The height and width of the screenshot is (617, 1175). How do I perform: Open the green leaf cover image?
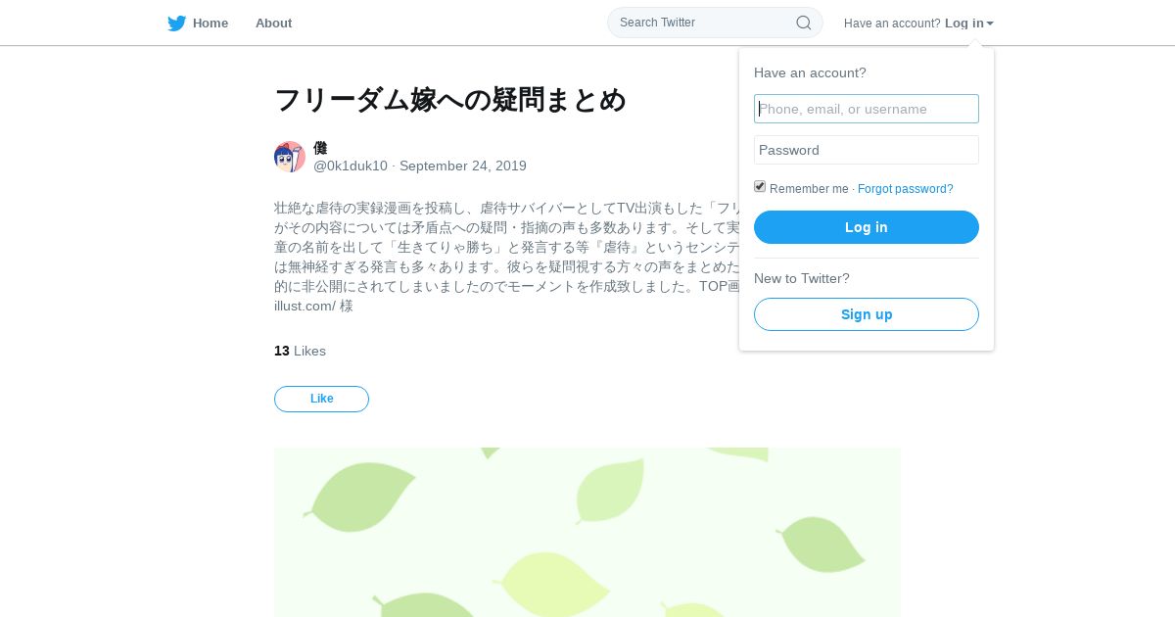point(587,533)
